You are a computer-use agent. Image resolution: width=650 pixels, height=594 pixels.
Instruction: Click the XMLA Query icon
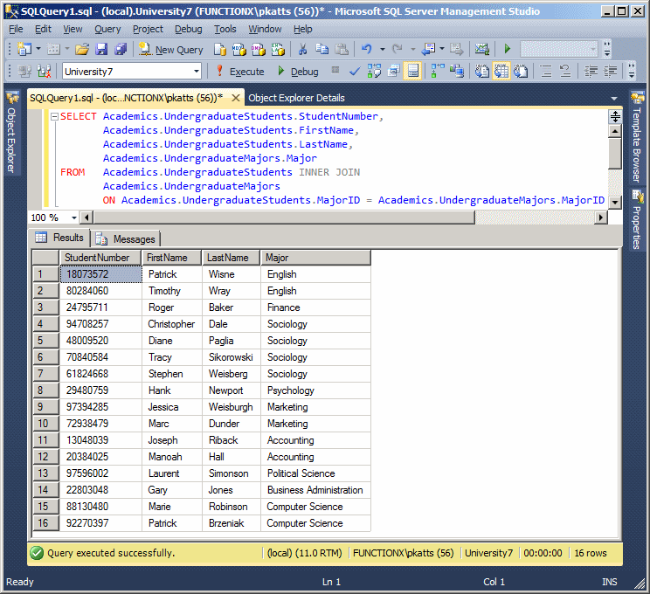[278, 49]
